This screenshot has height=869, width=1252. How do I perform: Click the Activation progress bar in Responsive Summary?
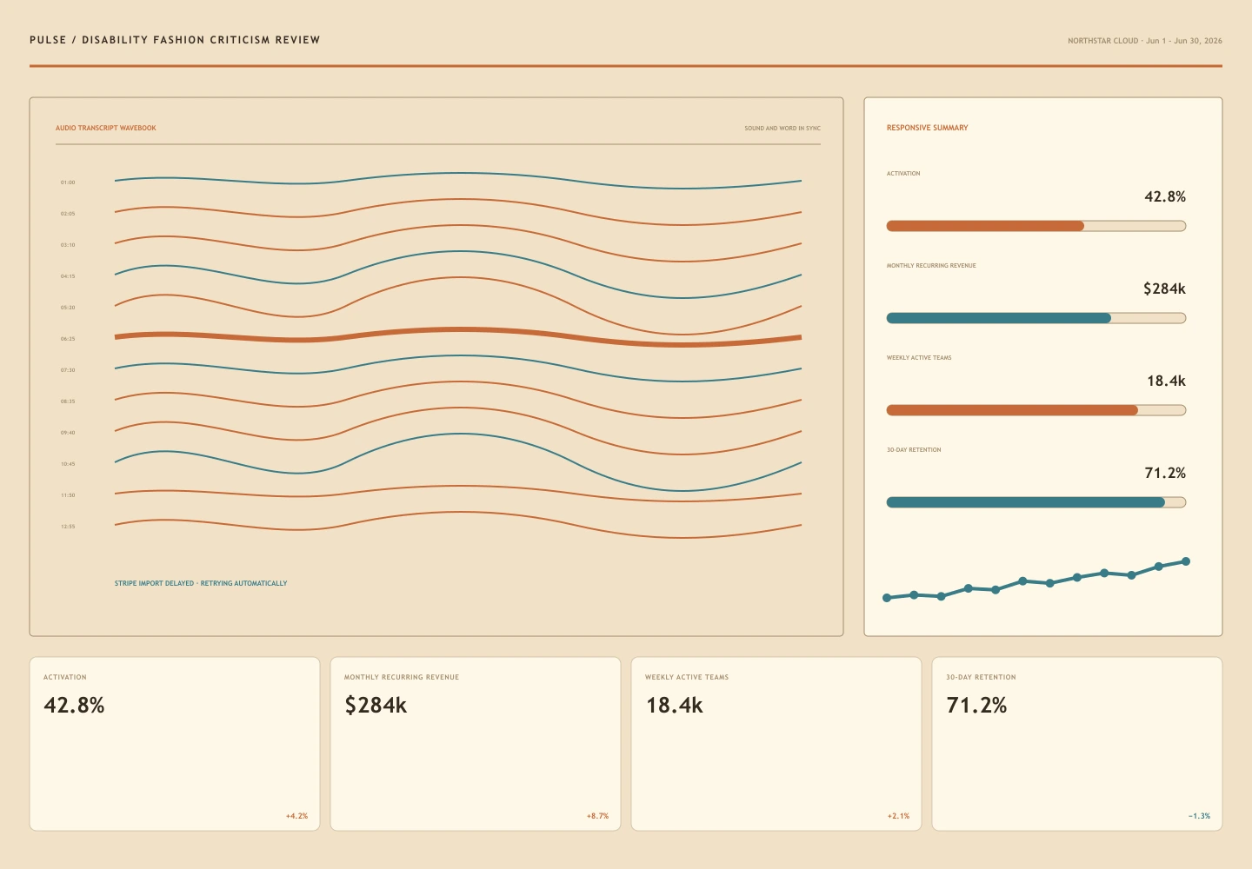pyautogui.click(x=1036, y=226)
